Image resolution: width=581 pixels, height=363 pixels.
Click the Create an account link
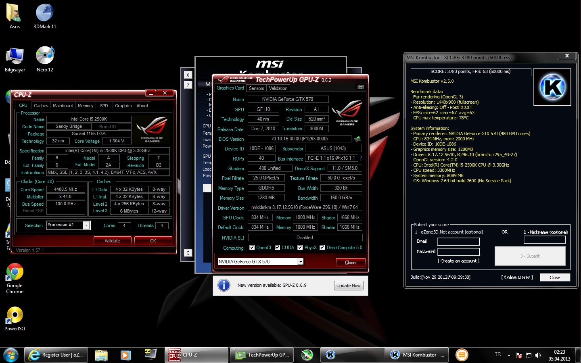pyautogui.click(x=459, y=261)
